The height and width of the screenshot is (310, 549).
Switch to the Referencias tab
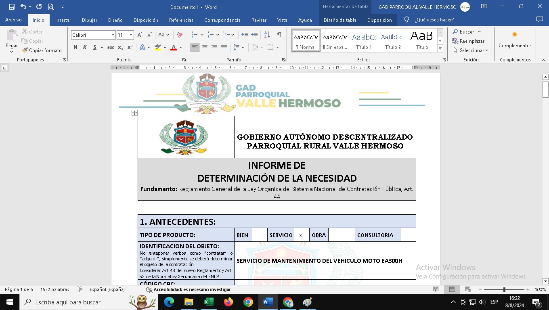coord(181,20)
